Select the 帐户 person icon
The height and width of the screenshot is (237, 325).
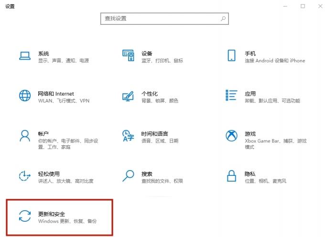pyautogui.click(x=25, y=136)
